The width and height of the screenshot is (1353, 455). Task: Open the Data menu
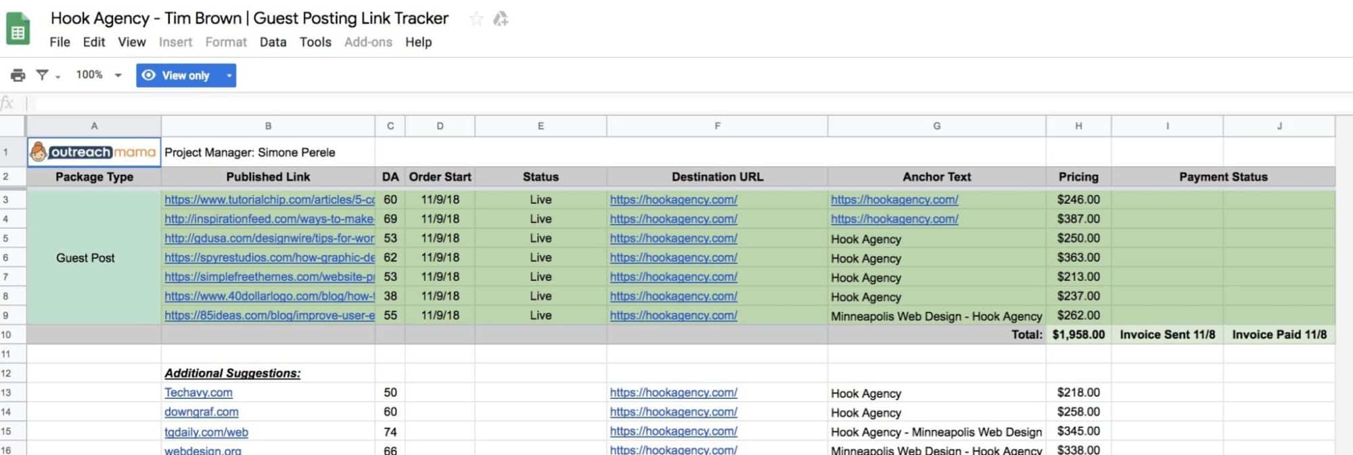pyautogui.click(x=273, y=42)
